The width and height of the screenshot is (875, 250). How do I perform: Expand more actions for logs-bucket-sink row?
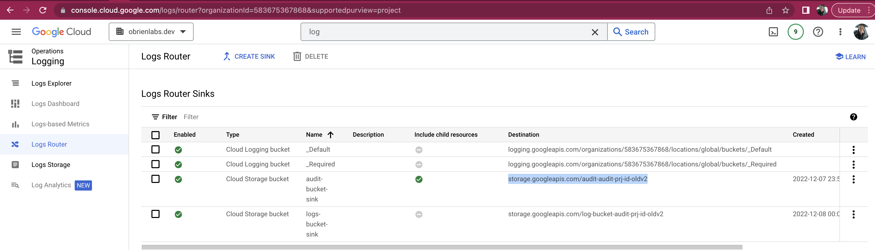pyautogui.click(x=853, y=214)
